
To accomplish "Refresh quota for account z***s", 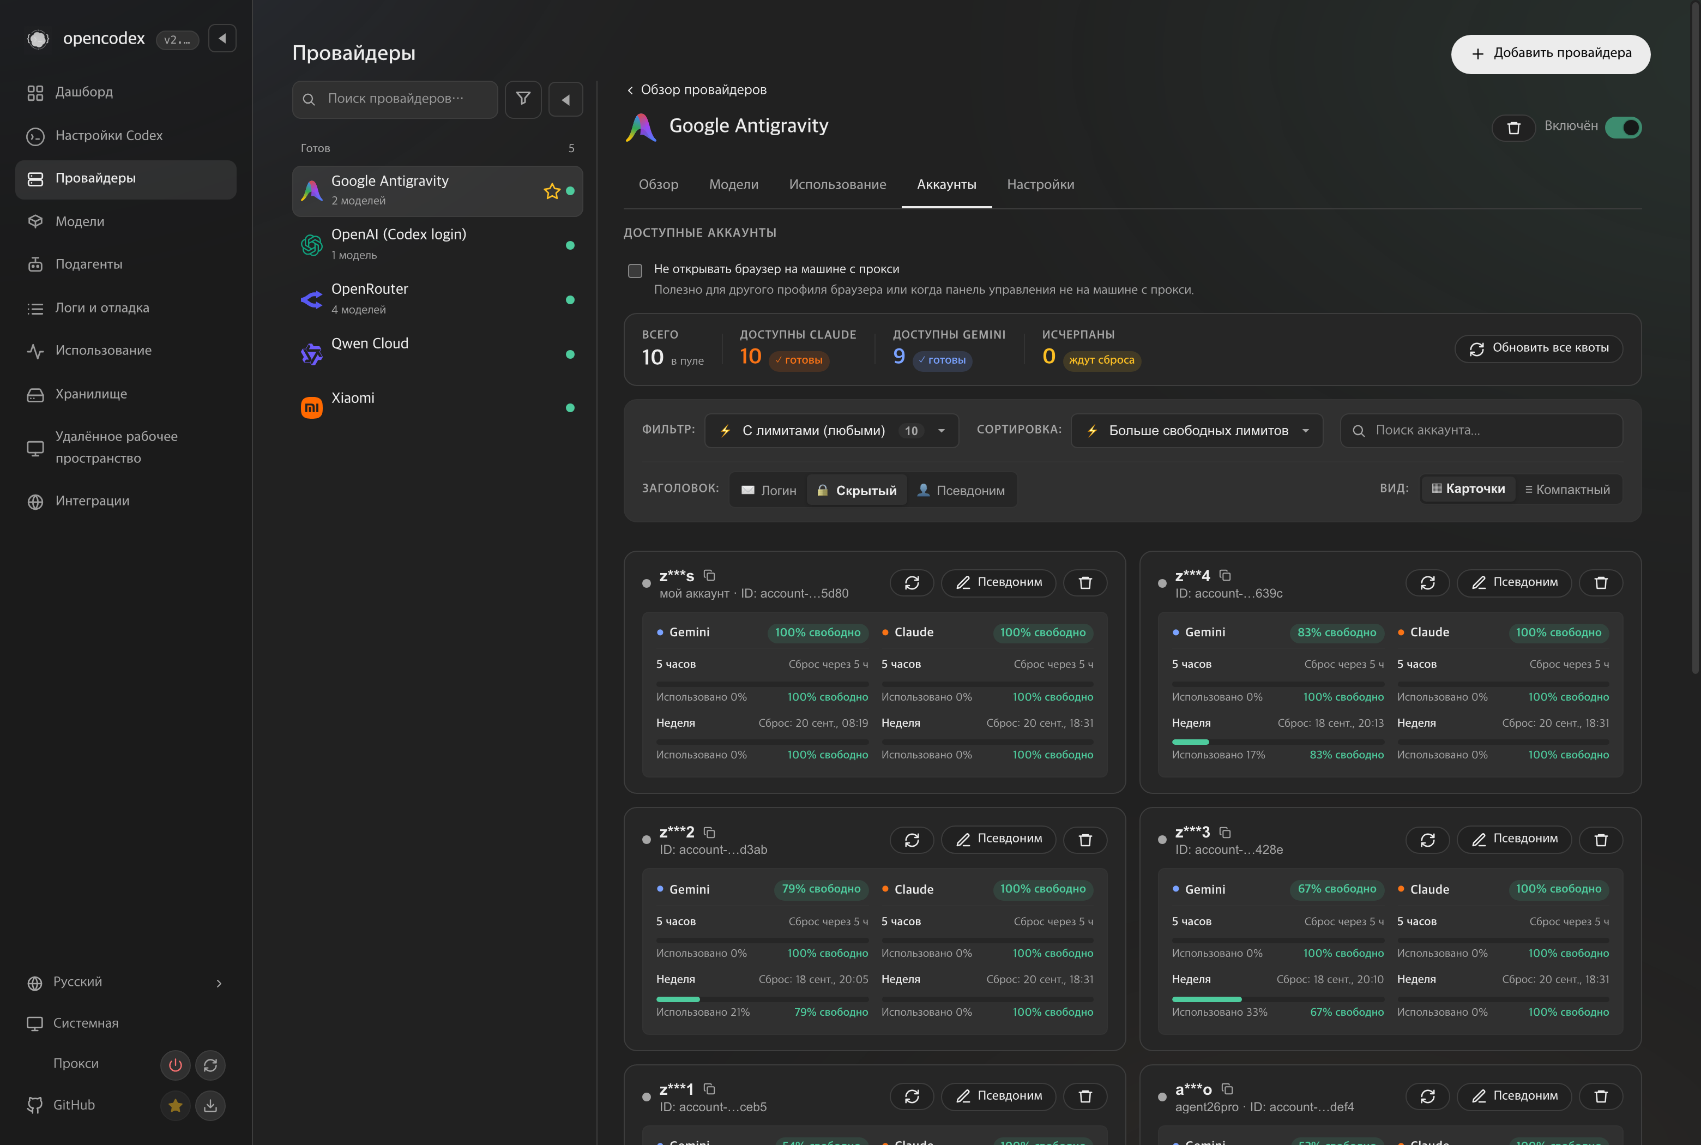I will coord(911,583).
